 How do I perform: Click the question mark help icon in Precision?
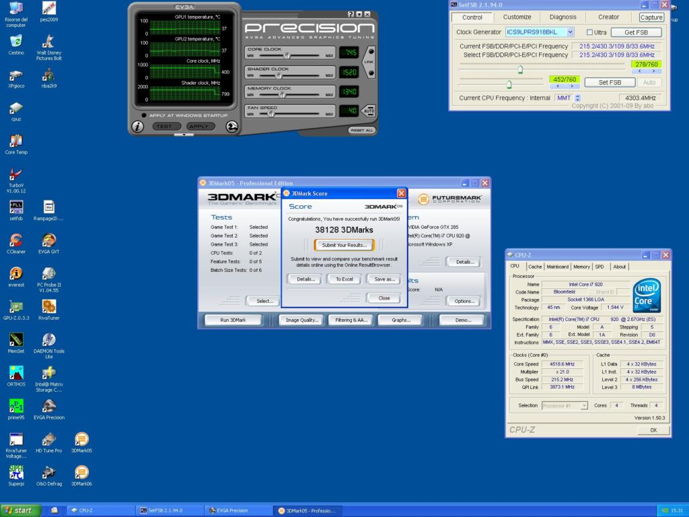coord(350,14)
